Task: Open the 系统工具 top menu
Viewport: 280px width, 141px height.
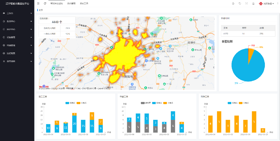Action: tap(84, 4)
